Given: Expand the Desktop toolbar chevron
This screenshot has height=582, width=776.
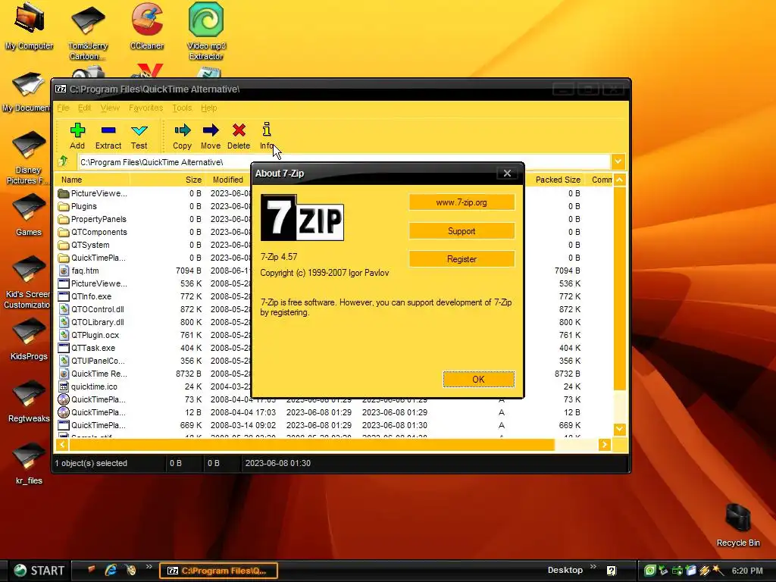Looking at the screenshot, I should [593, 567].
